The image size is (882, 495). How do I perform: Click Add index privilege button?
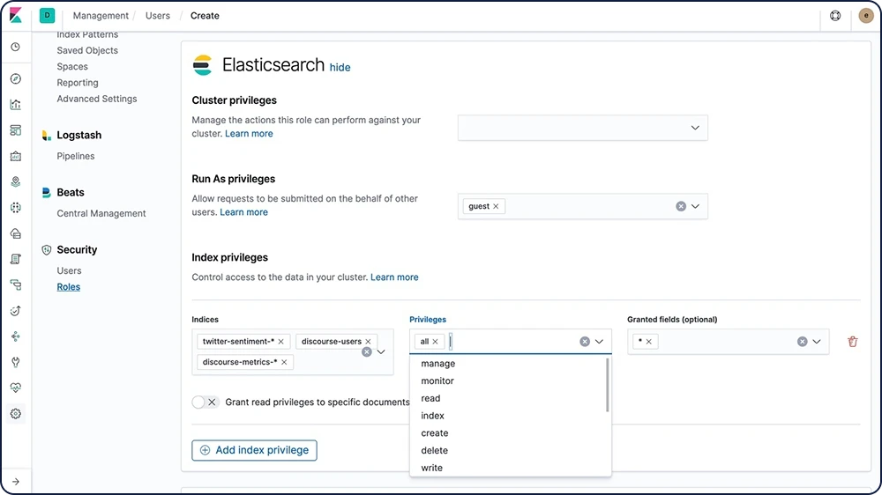point(254,450)
